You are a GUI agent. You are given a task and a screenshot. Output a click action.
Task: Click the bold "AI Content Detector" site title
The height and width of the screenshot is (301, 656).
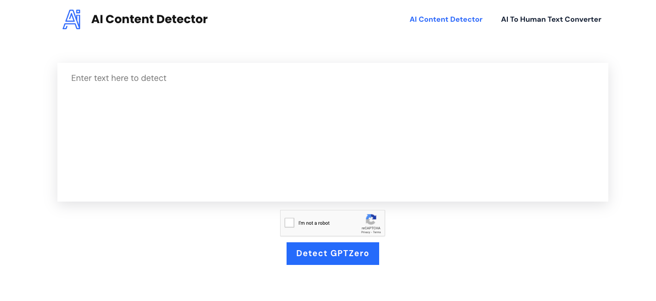(x=150, y=19)
